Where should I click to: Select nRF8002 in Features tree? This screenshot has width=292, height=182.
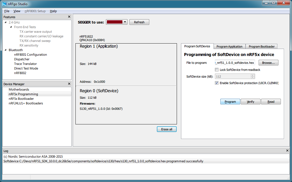click(x=20, y=73)
